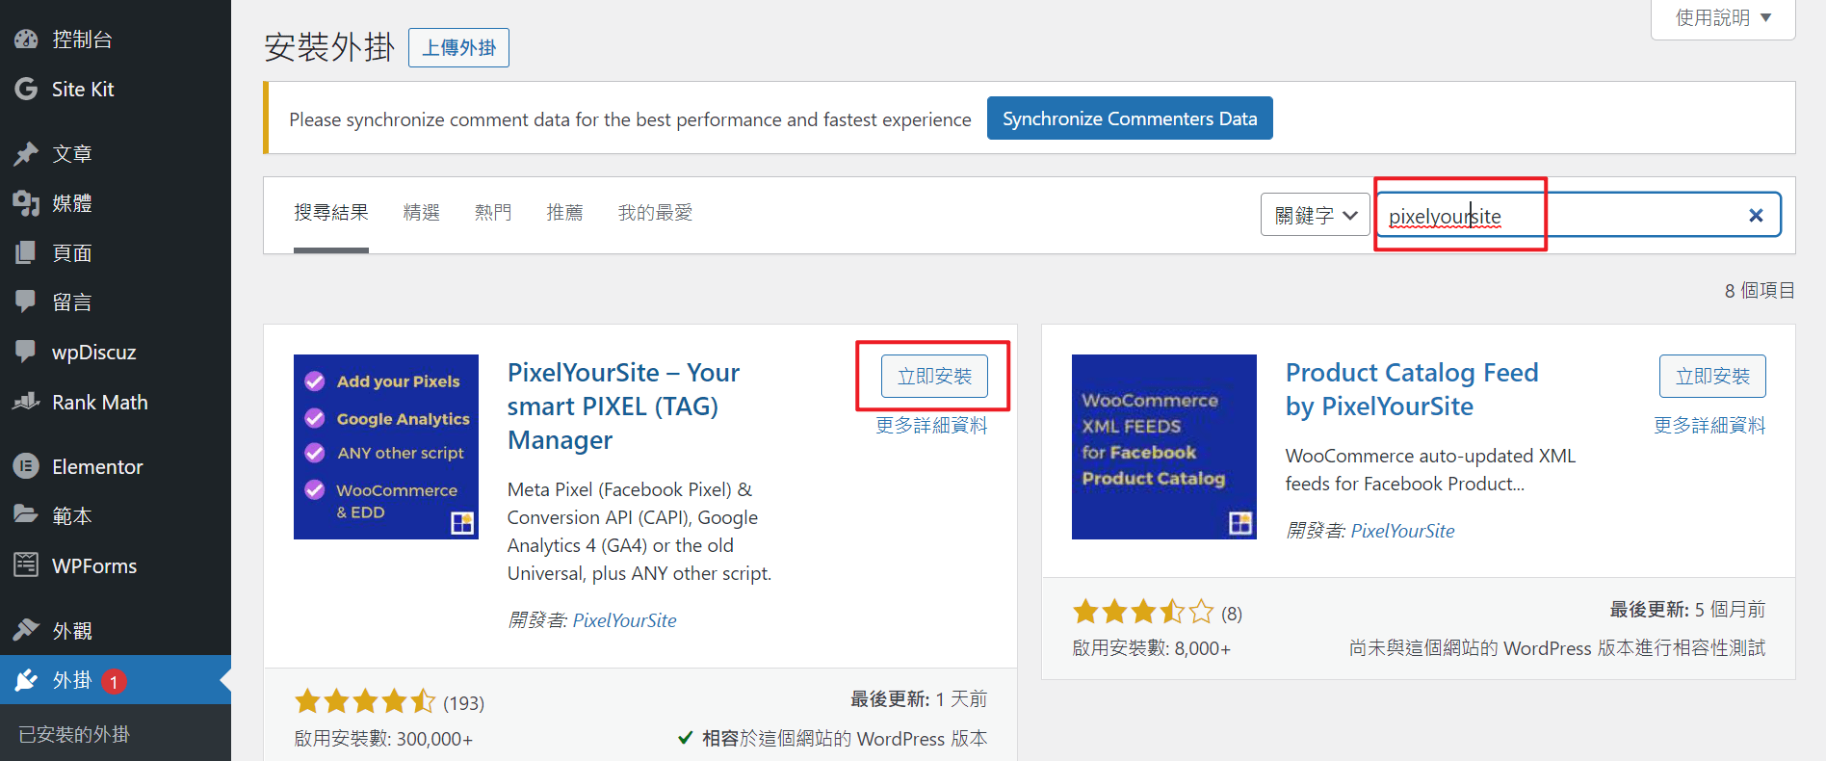Click the 外觀 paintbrush icon
The image size is (1826, 761).
26,631
